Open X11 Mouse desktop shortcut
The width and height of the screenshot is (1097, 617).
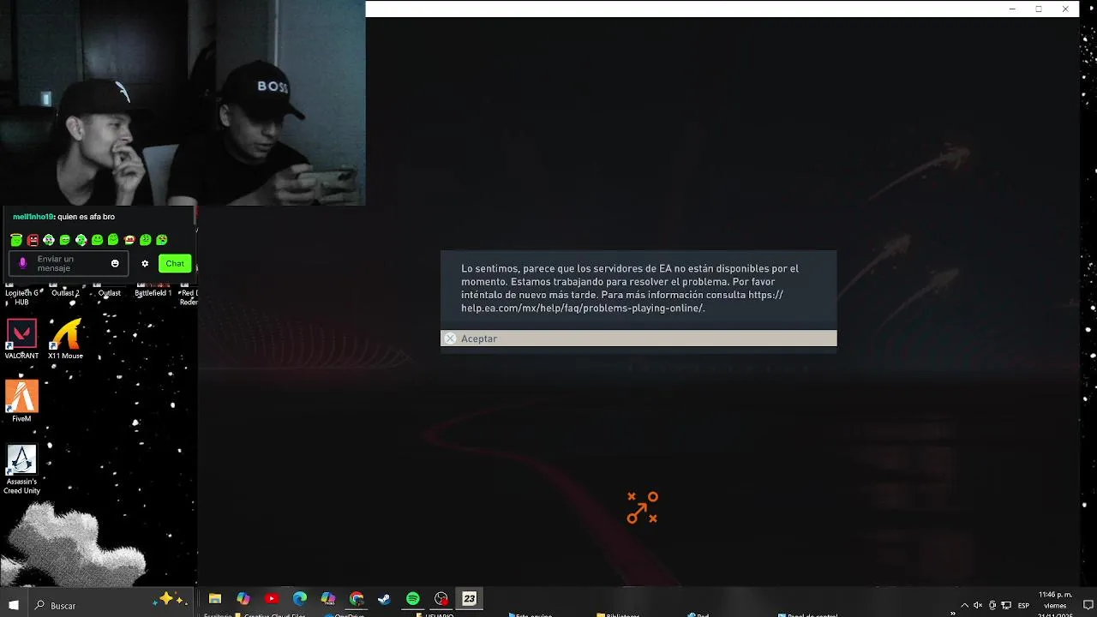pyautogui.click(x=66, y=339)
